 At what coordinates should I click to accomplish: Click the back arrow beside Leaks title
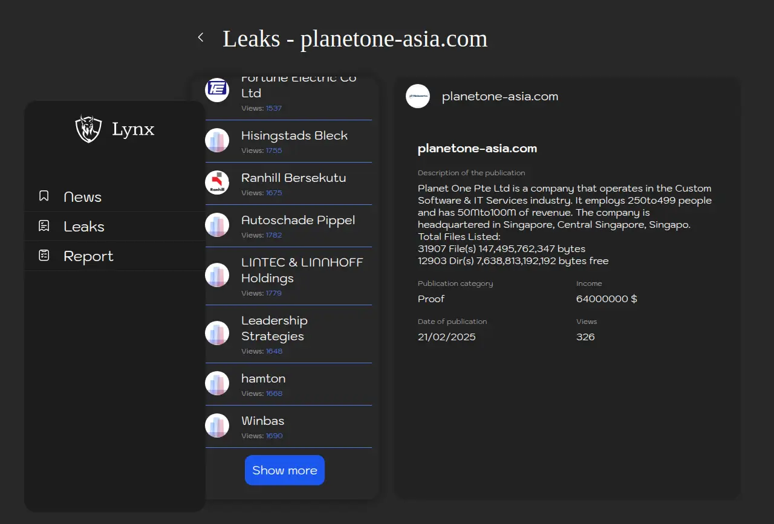click(x=201, y=37)
